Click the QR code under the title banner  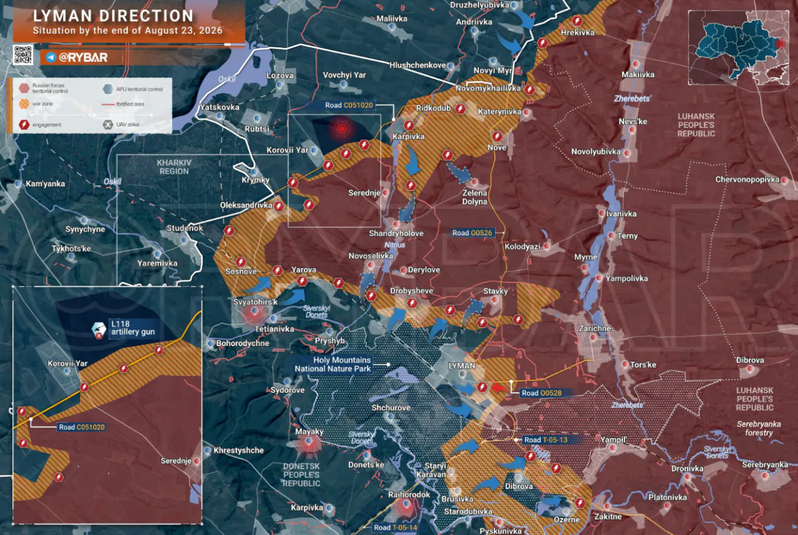click(x=23, y=55)
